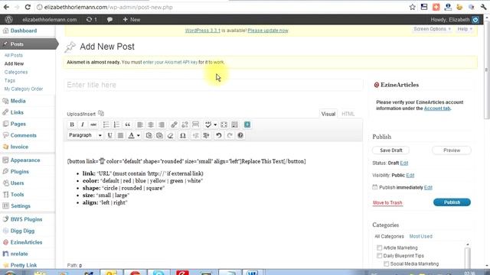Open the + New admin bar menu
Screen dimensions: 490x275
point(131,19)
